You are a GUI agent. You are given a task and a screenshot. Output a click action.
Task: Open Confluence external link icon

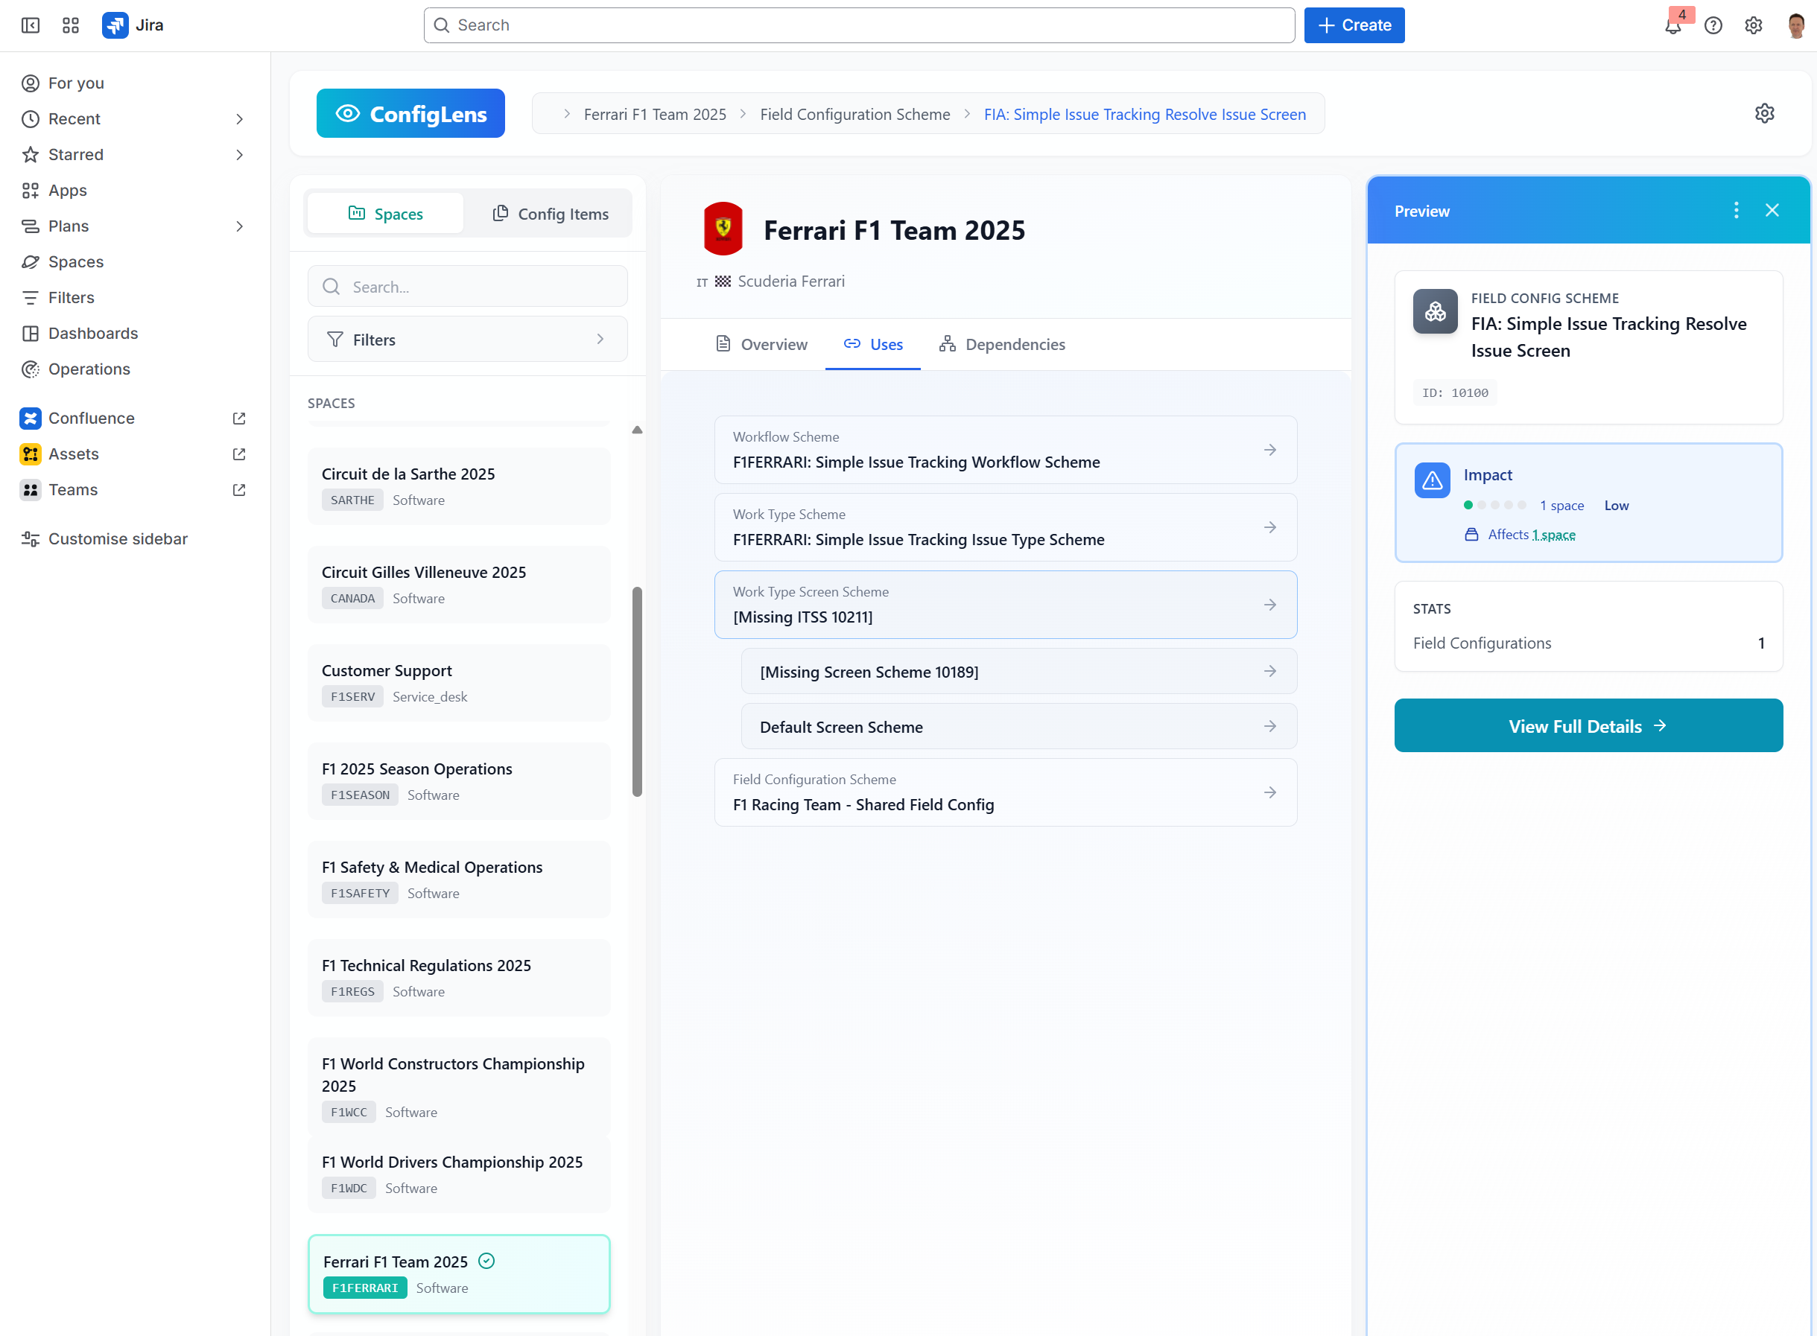[238, 418]
